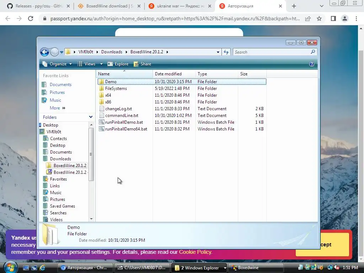This screenshot has height=273, width=364.
Task: Open recent pages dropdown beside navigation arrows
Action: pos(61,52)
